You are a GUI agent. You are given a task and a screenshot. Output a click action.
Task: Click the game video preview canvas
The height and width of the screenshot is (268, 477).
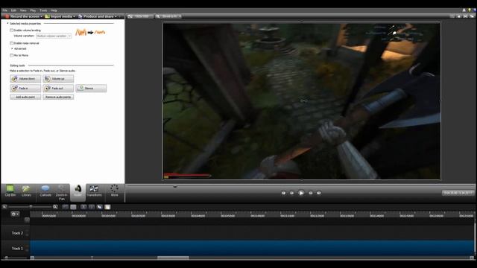click(302, 101)
